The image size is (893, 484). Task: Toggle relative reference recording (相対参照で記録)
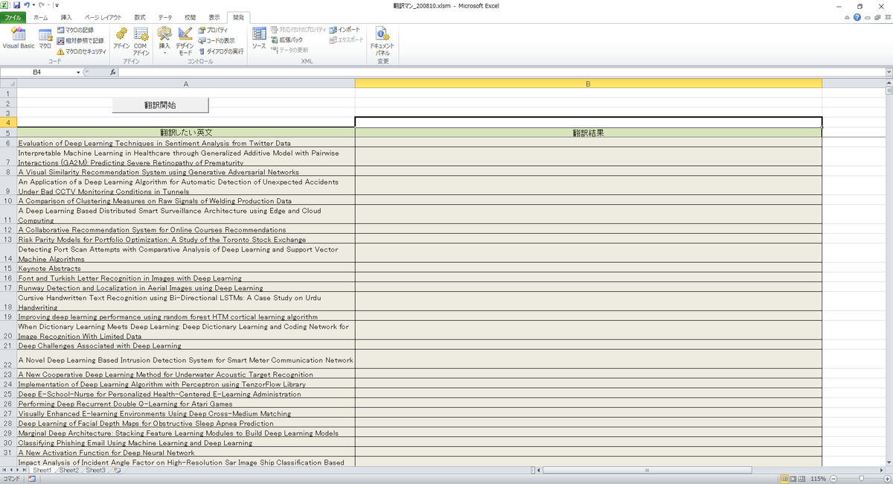[80, 40]
